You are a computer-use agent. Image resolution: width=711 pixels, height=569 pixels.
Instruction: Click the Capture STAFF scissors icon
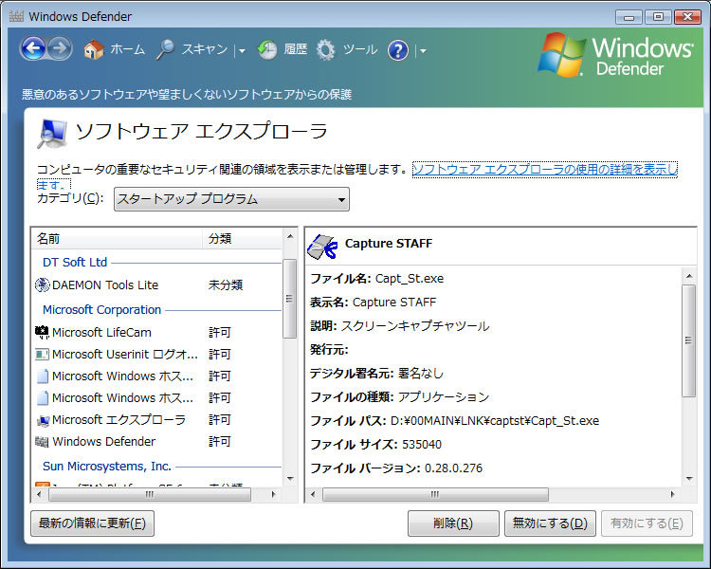tap(322, 247)
